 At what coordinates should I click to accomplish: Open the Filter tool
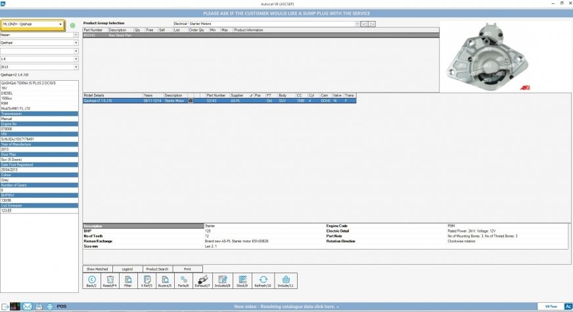pyautogui.click(x=128, y=280)
